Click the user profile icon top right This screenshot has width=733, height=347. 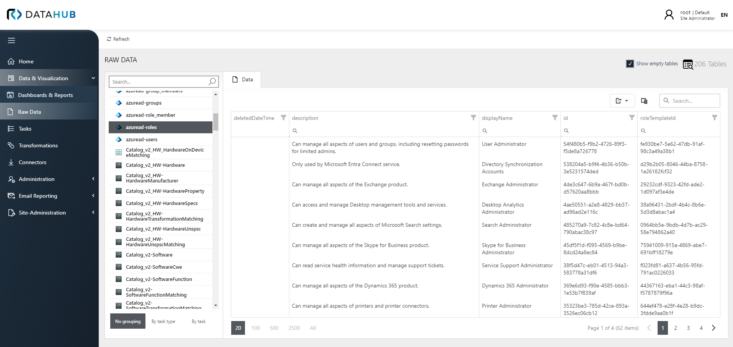click(x=668, y=15)
